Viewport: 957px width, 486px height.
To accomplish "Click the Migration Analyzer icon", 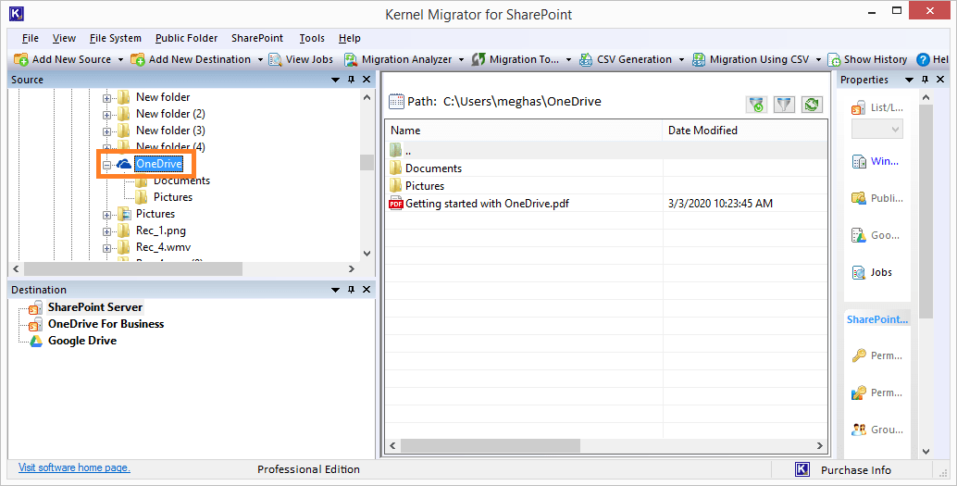I will (x=351, y=59).
